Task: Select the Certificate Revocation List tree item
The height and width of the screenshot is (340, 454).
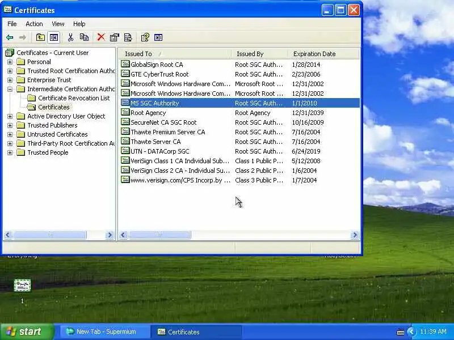Action: pos(74,98)
